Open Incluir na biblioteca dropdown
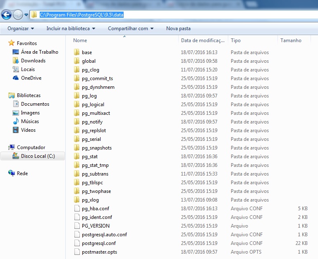This screenshot has width=318, height=259. (71, 29)
